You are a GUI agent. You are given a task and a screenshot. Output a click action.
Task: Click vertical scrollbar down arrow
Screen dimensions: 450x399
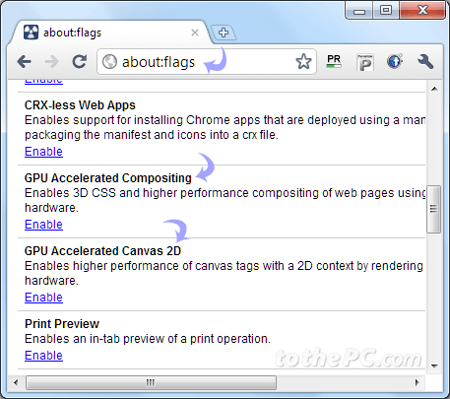coord(434,366)
